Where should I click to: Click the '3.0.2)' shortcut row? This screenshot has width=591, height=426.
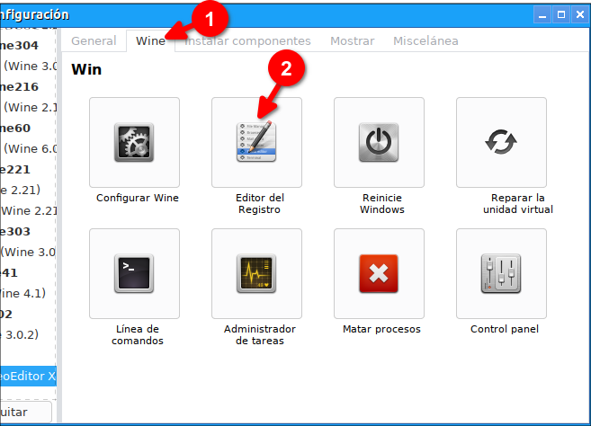coord(20,335)
